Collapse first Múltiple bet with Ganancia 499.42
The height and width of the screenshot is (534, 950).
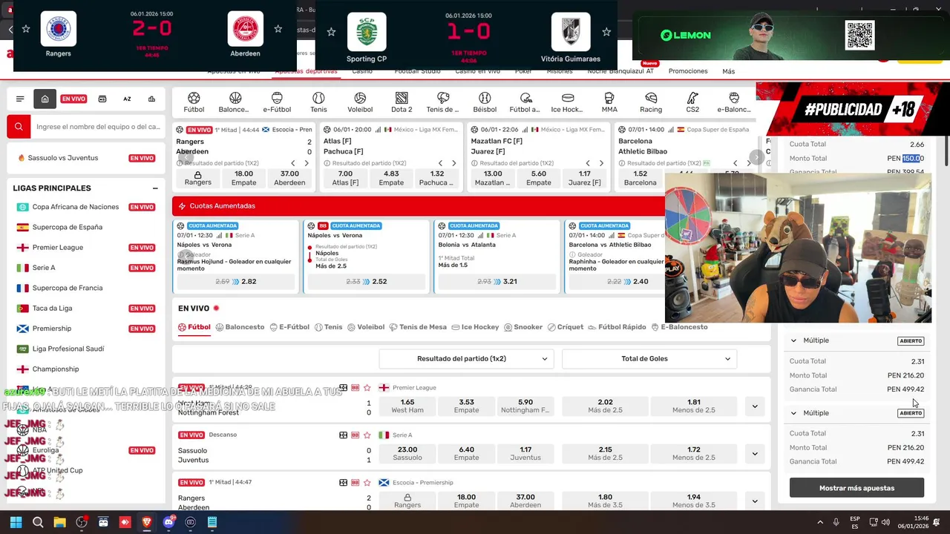[x=793, y=340]
